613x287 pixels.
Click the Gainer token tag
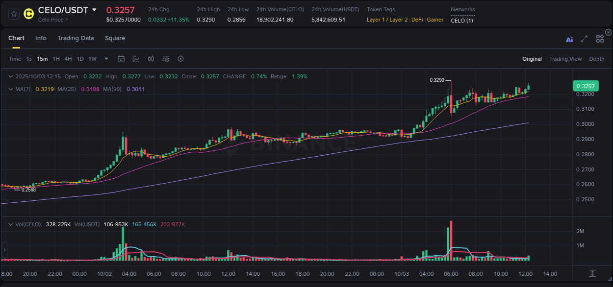tap(434, 20)
